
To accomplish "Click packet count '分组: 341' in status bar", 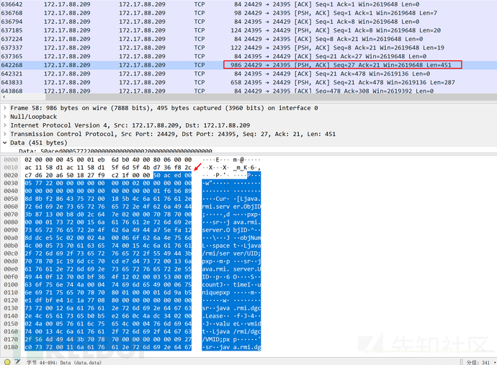I will point(478,362).
